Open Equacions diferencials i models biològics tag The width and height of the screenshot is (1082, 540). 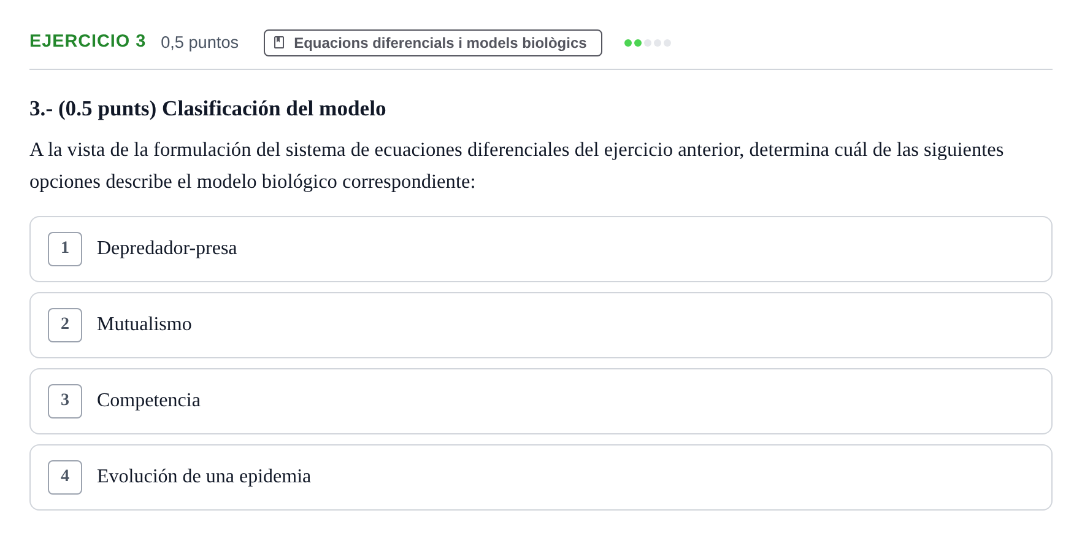pos(433,43)
